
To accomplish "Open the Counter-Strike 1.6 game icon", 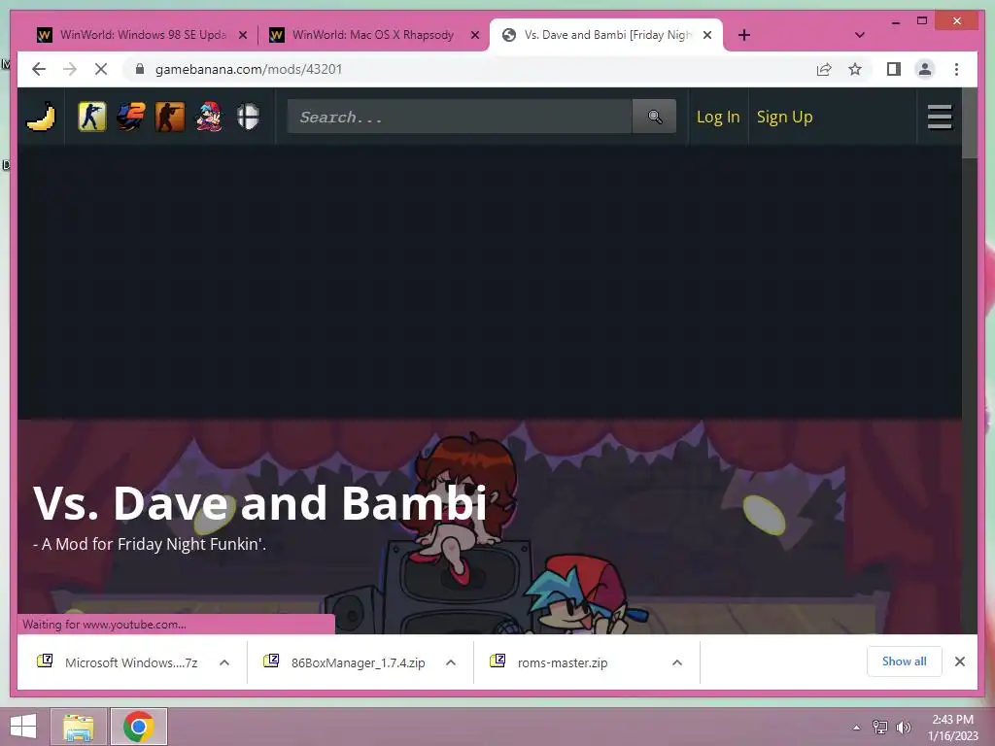I will (92, 117).
